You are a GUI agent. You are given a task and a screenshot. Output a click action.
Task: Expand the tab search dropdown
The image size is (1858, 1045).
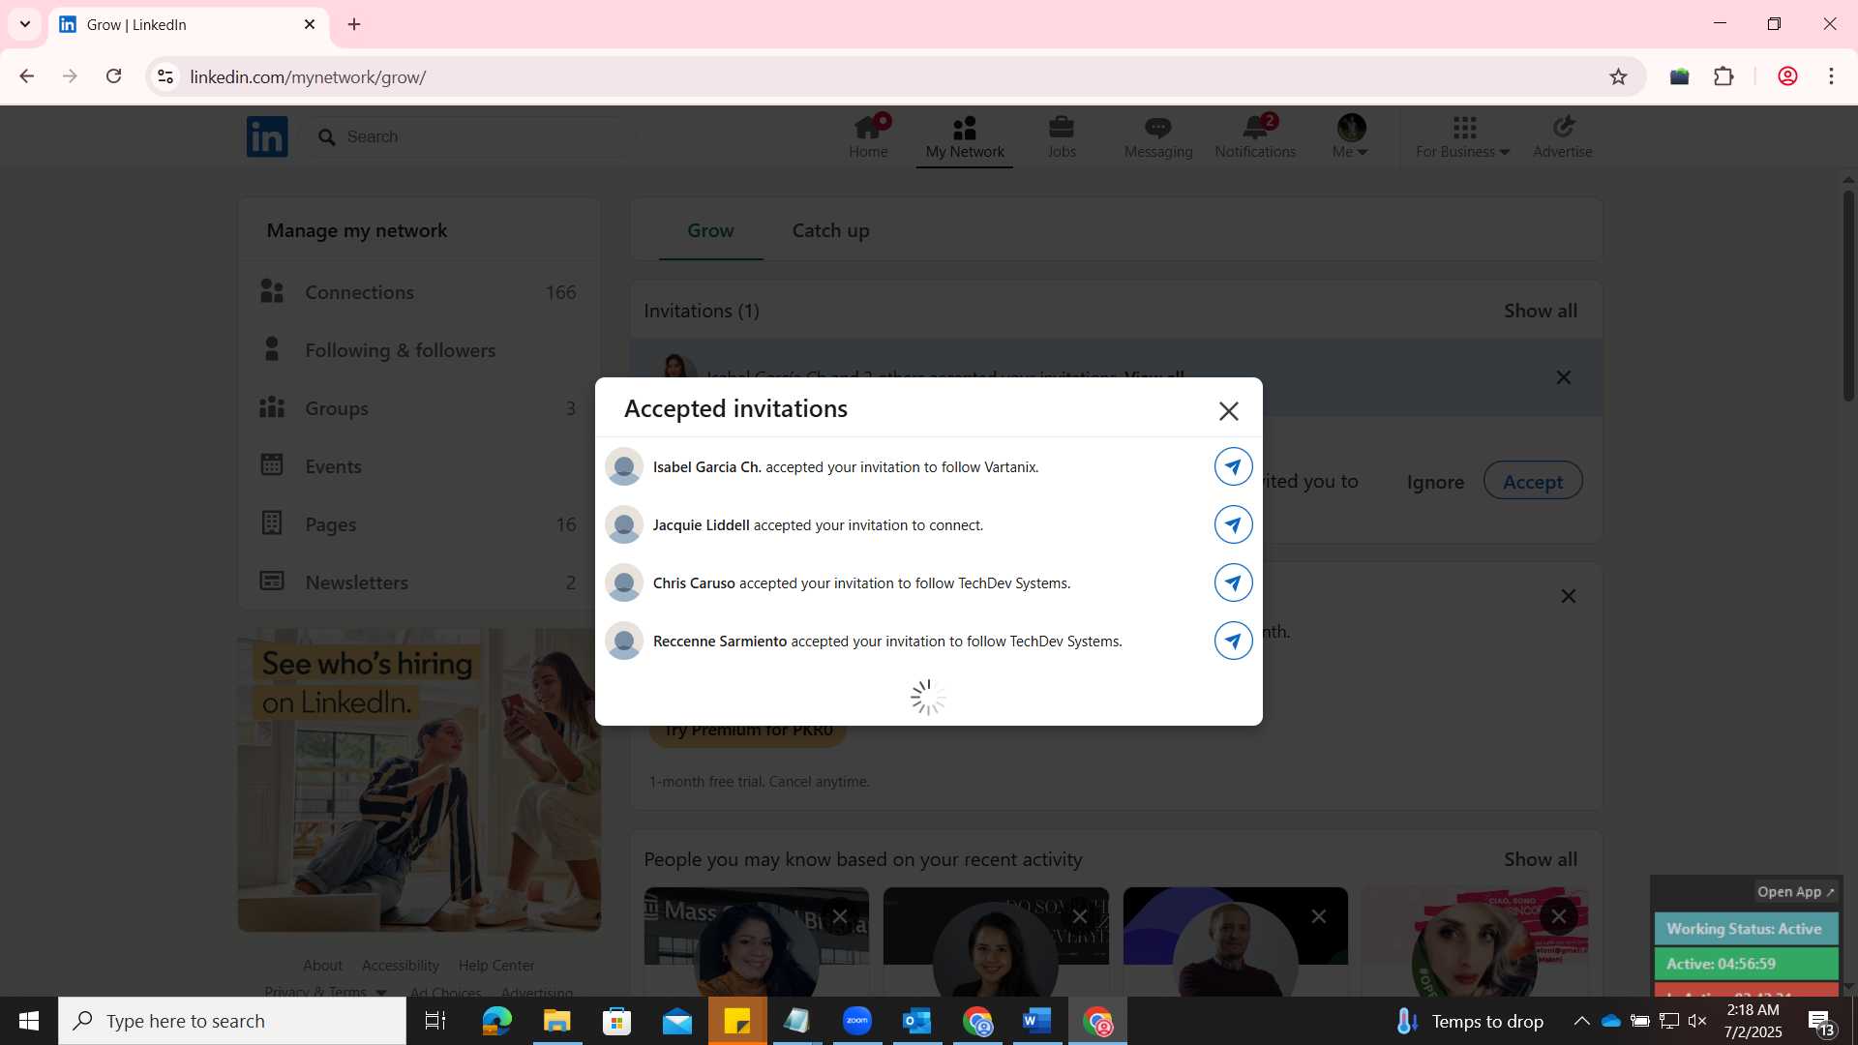pyautogui.click(x=25, y=24)
